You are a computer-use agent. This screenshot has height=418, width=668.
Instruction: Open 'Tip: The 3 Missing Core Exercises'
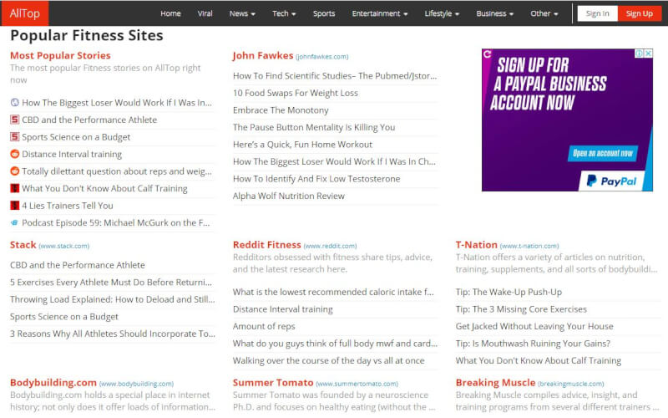click(x=521, y=309)
